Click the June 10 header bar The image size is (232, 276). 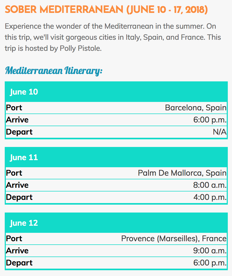click(x=116, y=92)
